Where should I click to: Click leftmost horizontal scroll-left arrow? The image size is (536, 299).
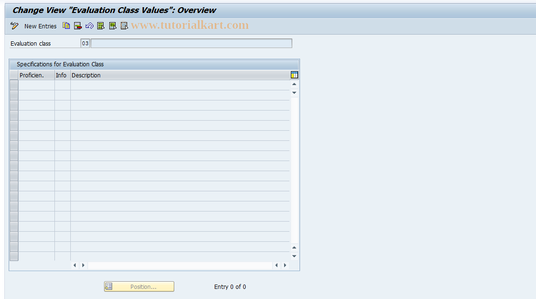tap(75, 265)
